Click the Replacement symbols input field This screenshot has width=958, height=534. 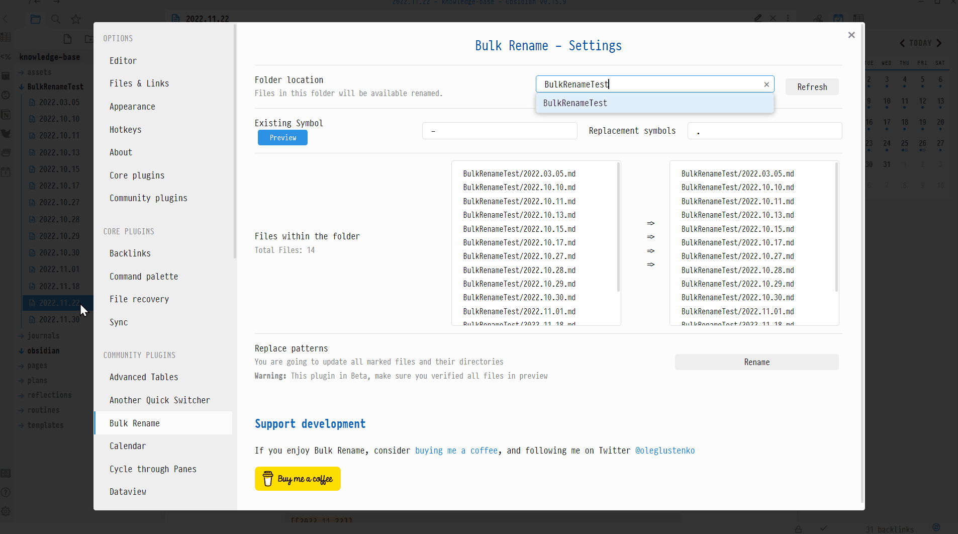coord(764,131)
